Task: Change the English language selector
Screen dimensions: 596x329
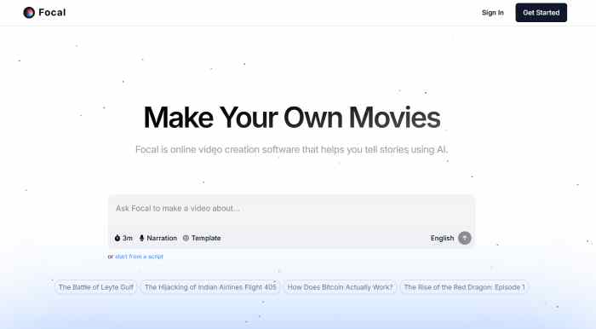Action: coord(442,238)
